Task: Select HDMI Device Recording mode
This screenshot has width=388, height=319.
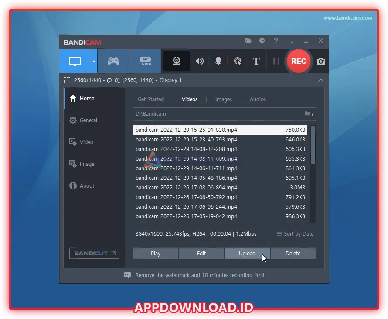Action: 145,61
